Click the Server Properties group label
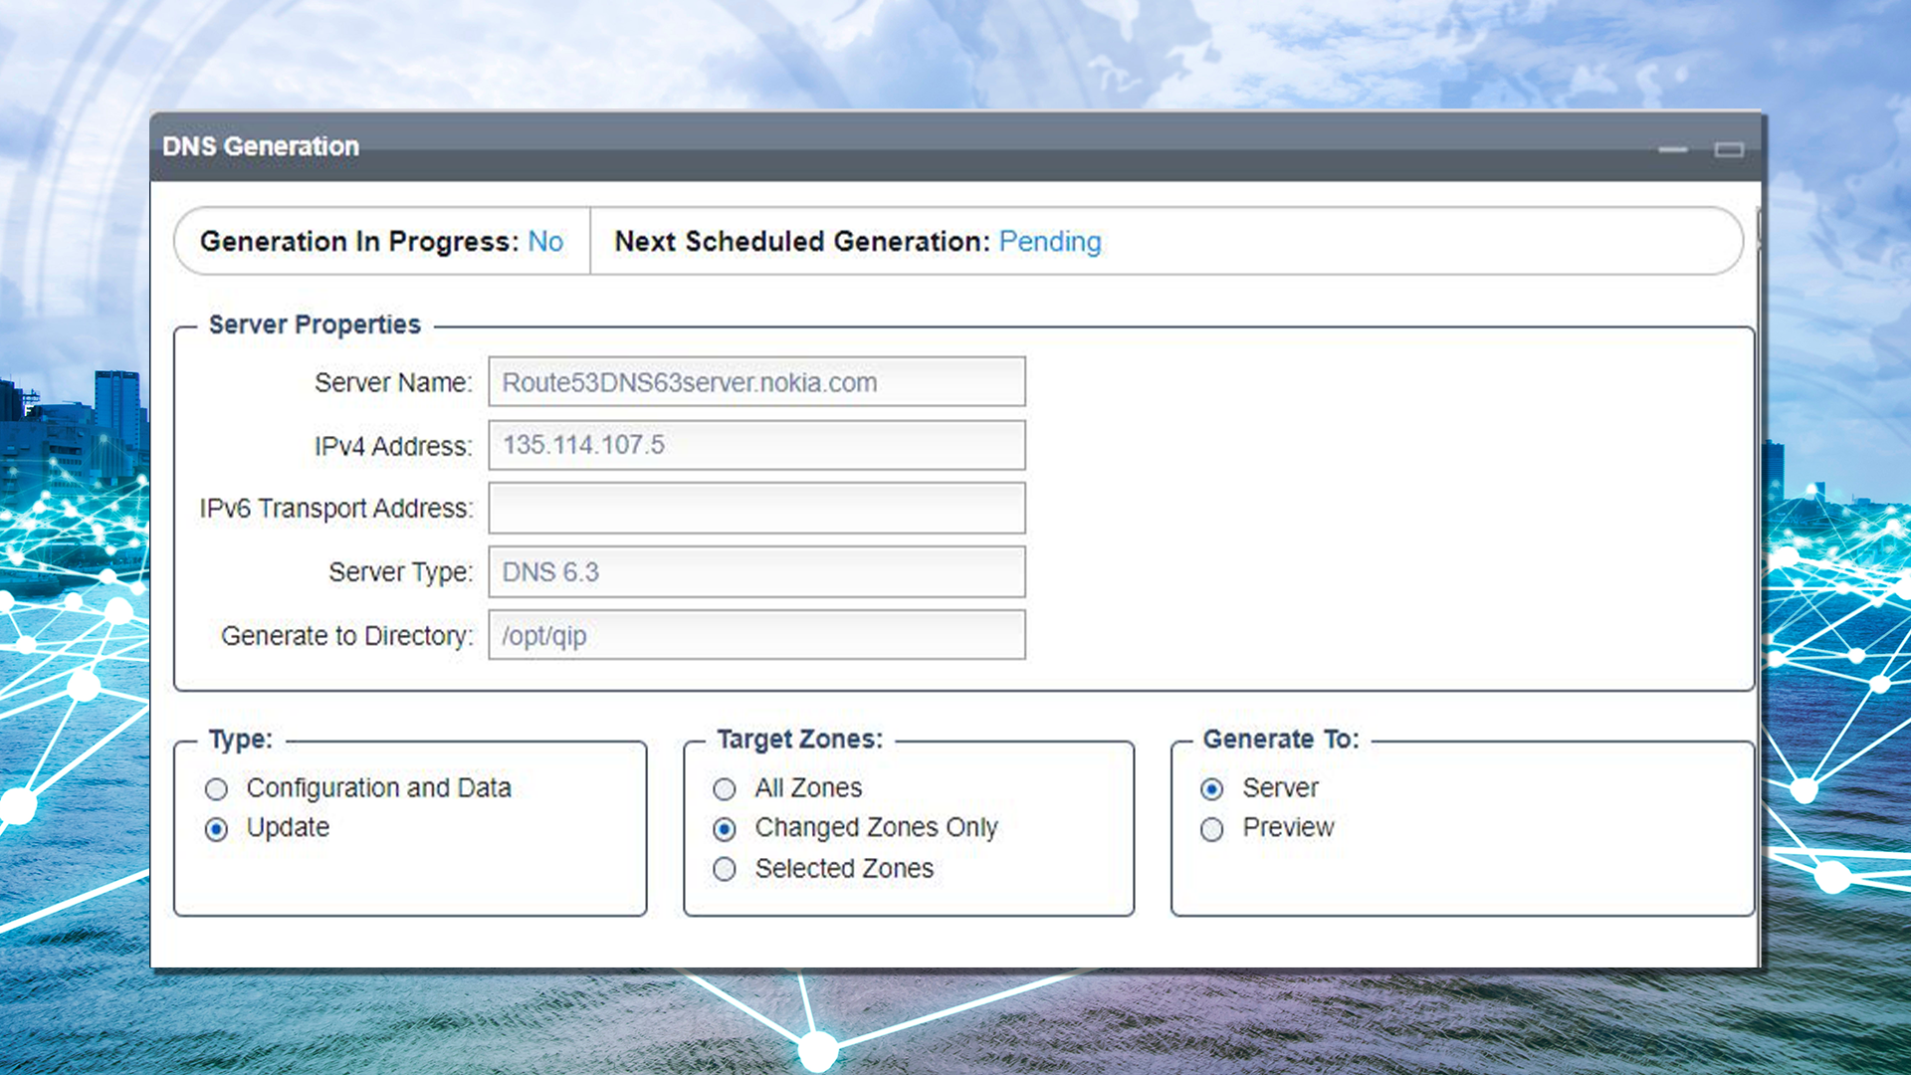 point(315,325)
